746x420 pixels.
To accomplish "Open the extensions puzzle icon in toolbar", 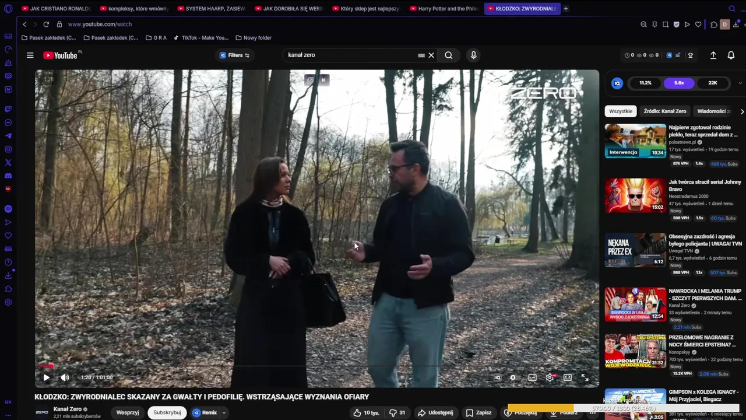I will [x=713, y=24].
